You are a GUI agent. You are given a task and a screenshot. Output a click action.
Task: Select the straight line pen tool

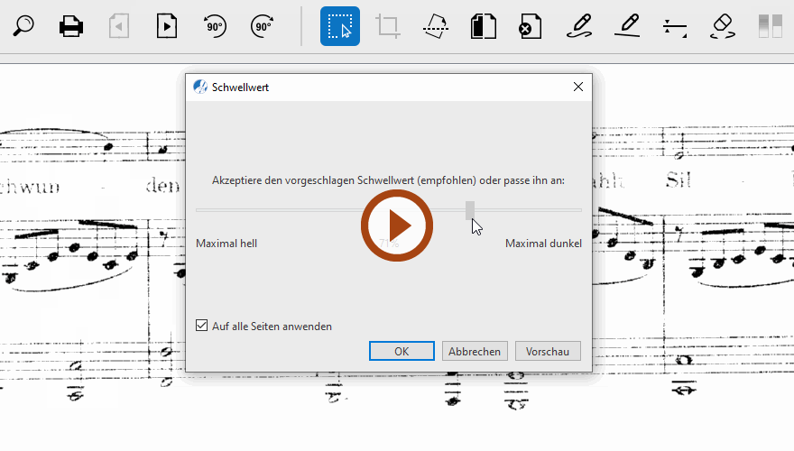click(627, 26)
